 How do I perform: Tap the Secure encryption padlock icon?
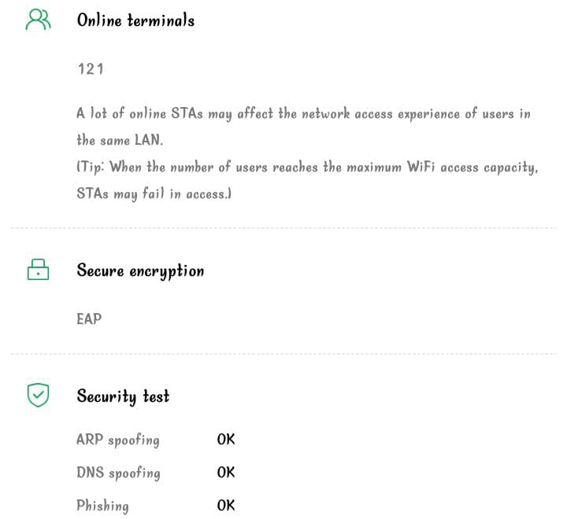tap(38, 271)
